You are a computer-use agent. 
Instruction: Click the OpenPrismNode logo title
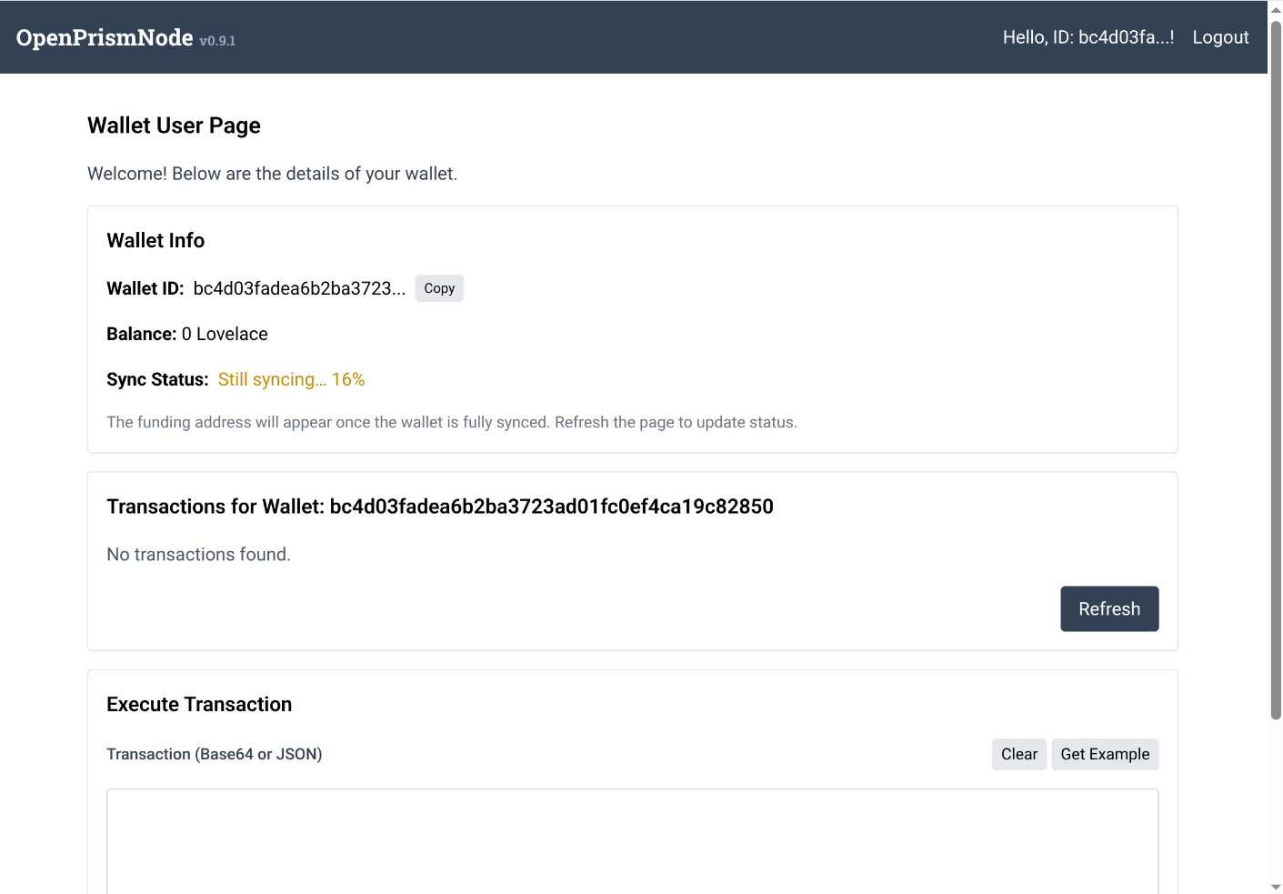click(x=105, y=37)
